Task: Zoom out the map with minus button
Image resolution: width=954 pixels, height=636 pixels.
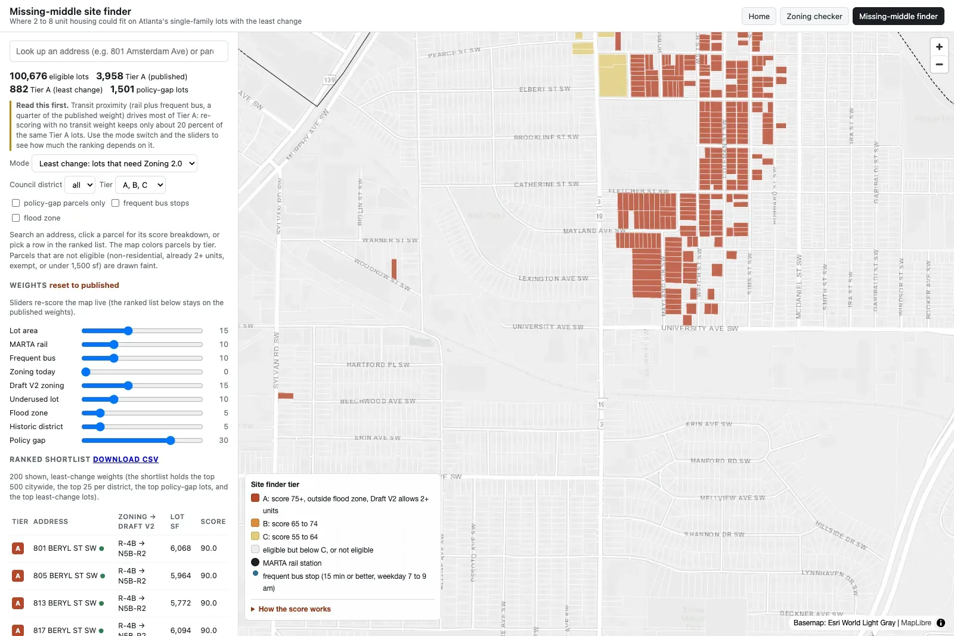Action: (x=939, y=64)
